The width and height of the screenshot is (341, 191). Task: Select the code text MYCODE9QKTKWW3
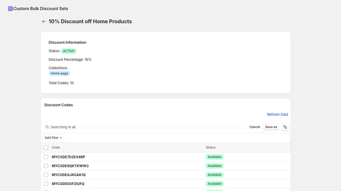[x=70, y=166]
